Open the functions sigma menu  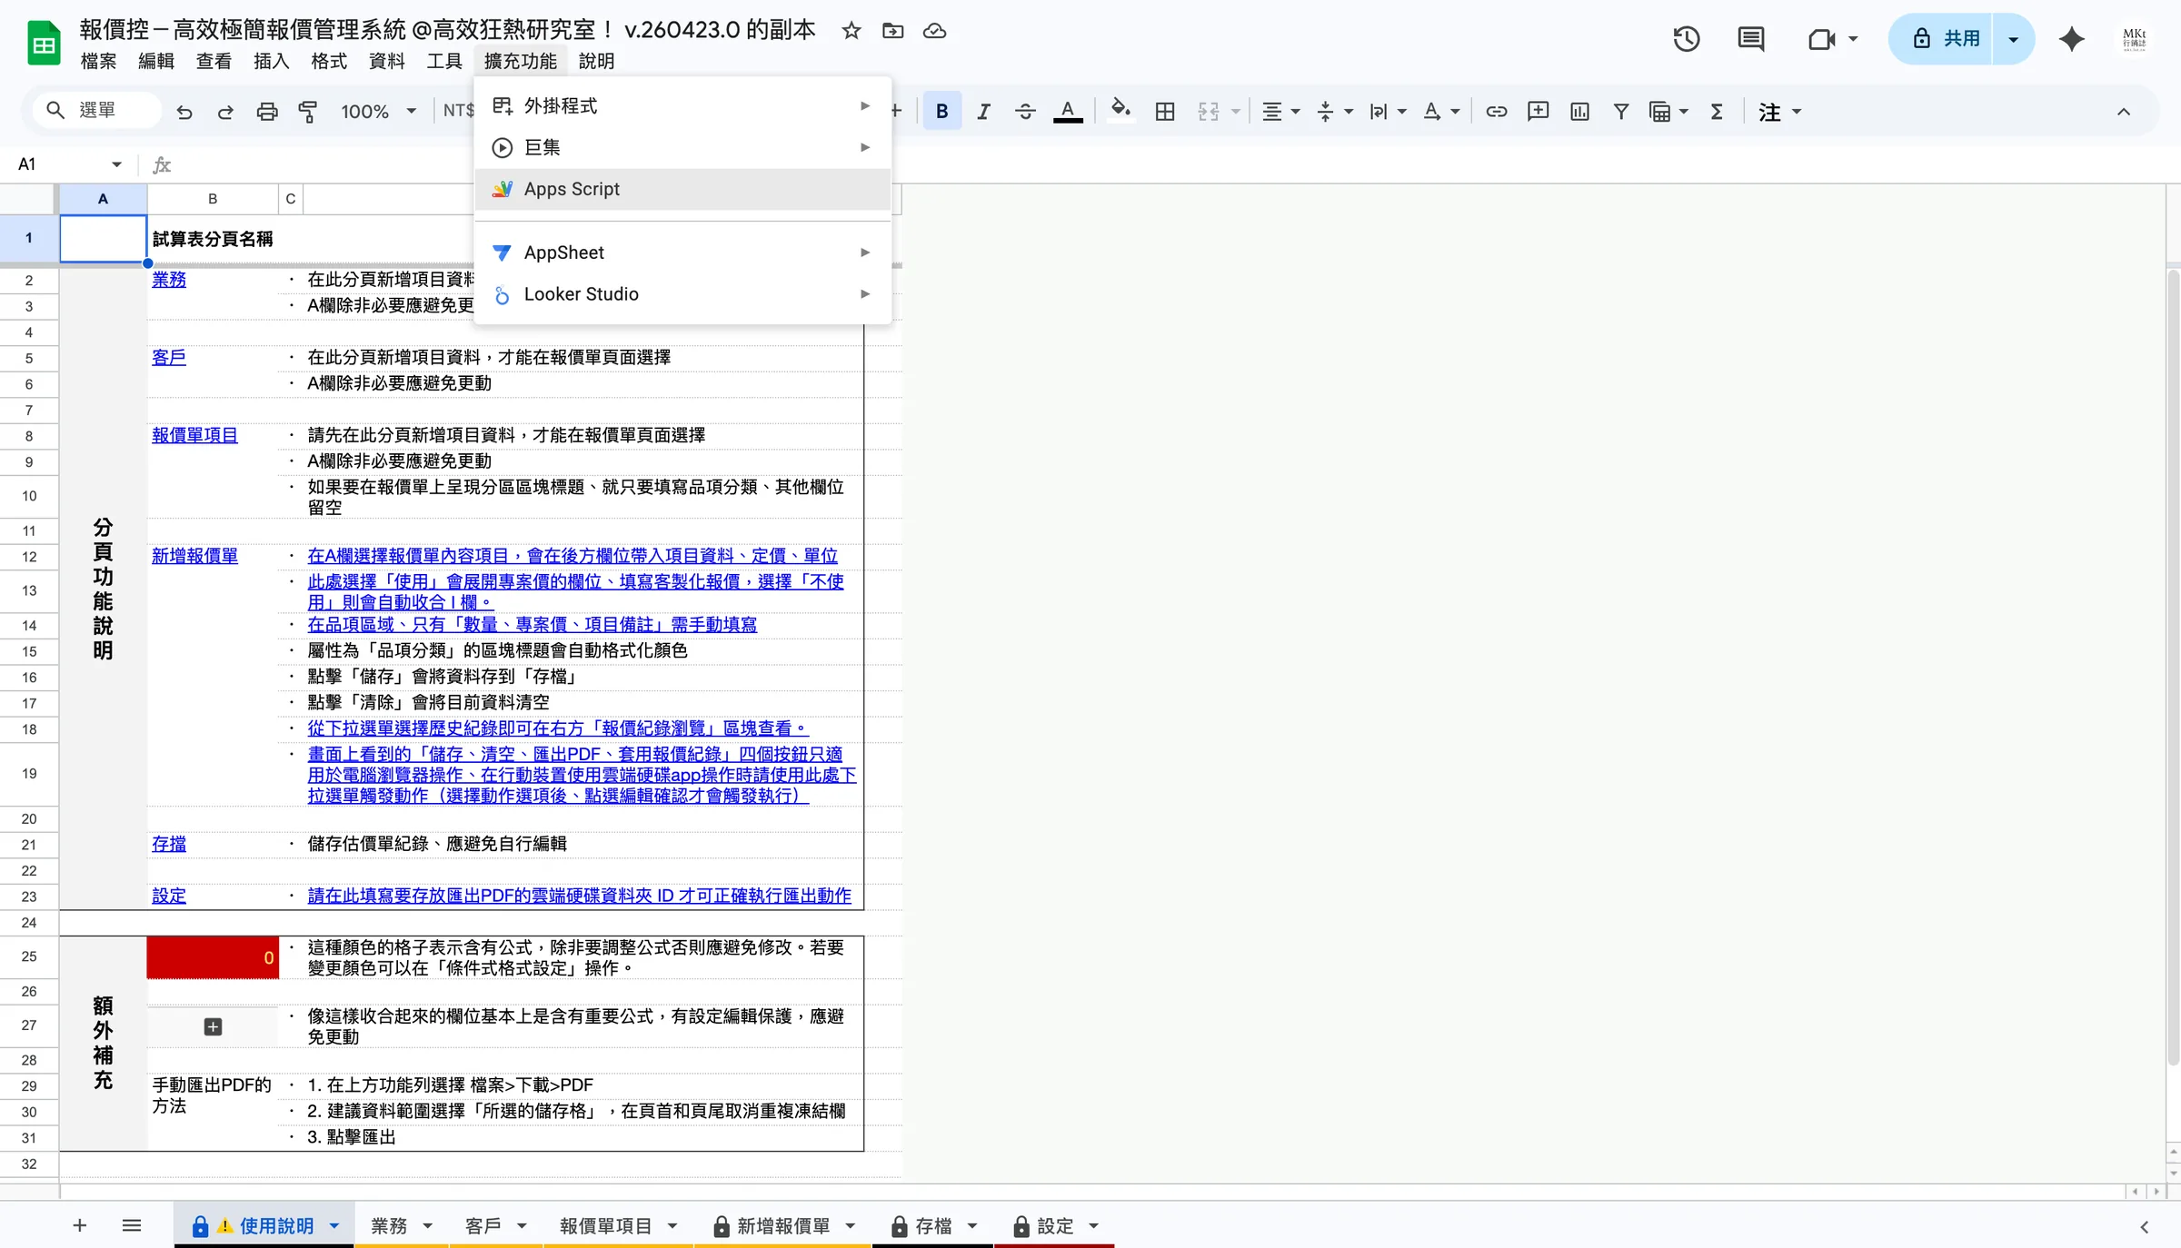1716,112
